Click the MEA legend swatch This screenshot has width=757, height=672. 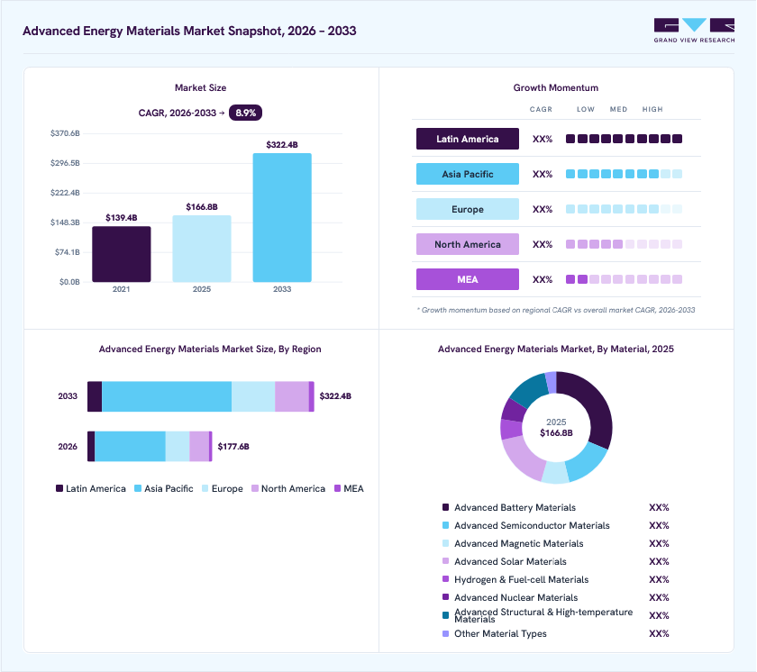pyautogui.click(x=337, y=488)
